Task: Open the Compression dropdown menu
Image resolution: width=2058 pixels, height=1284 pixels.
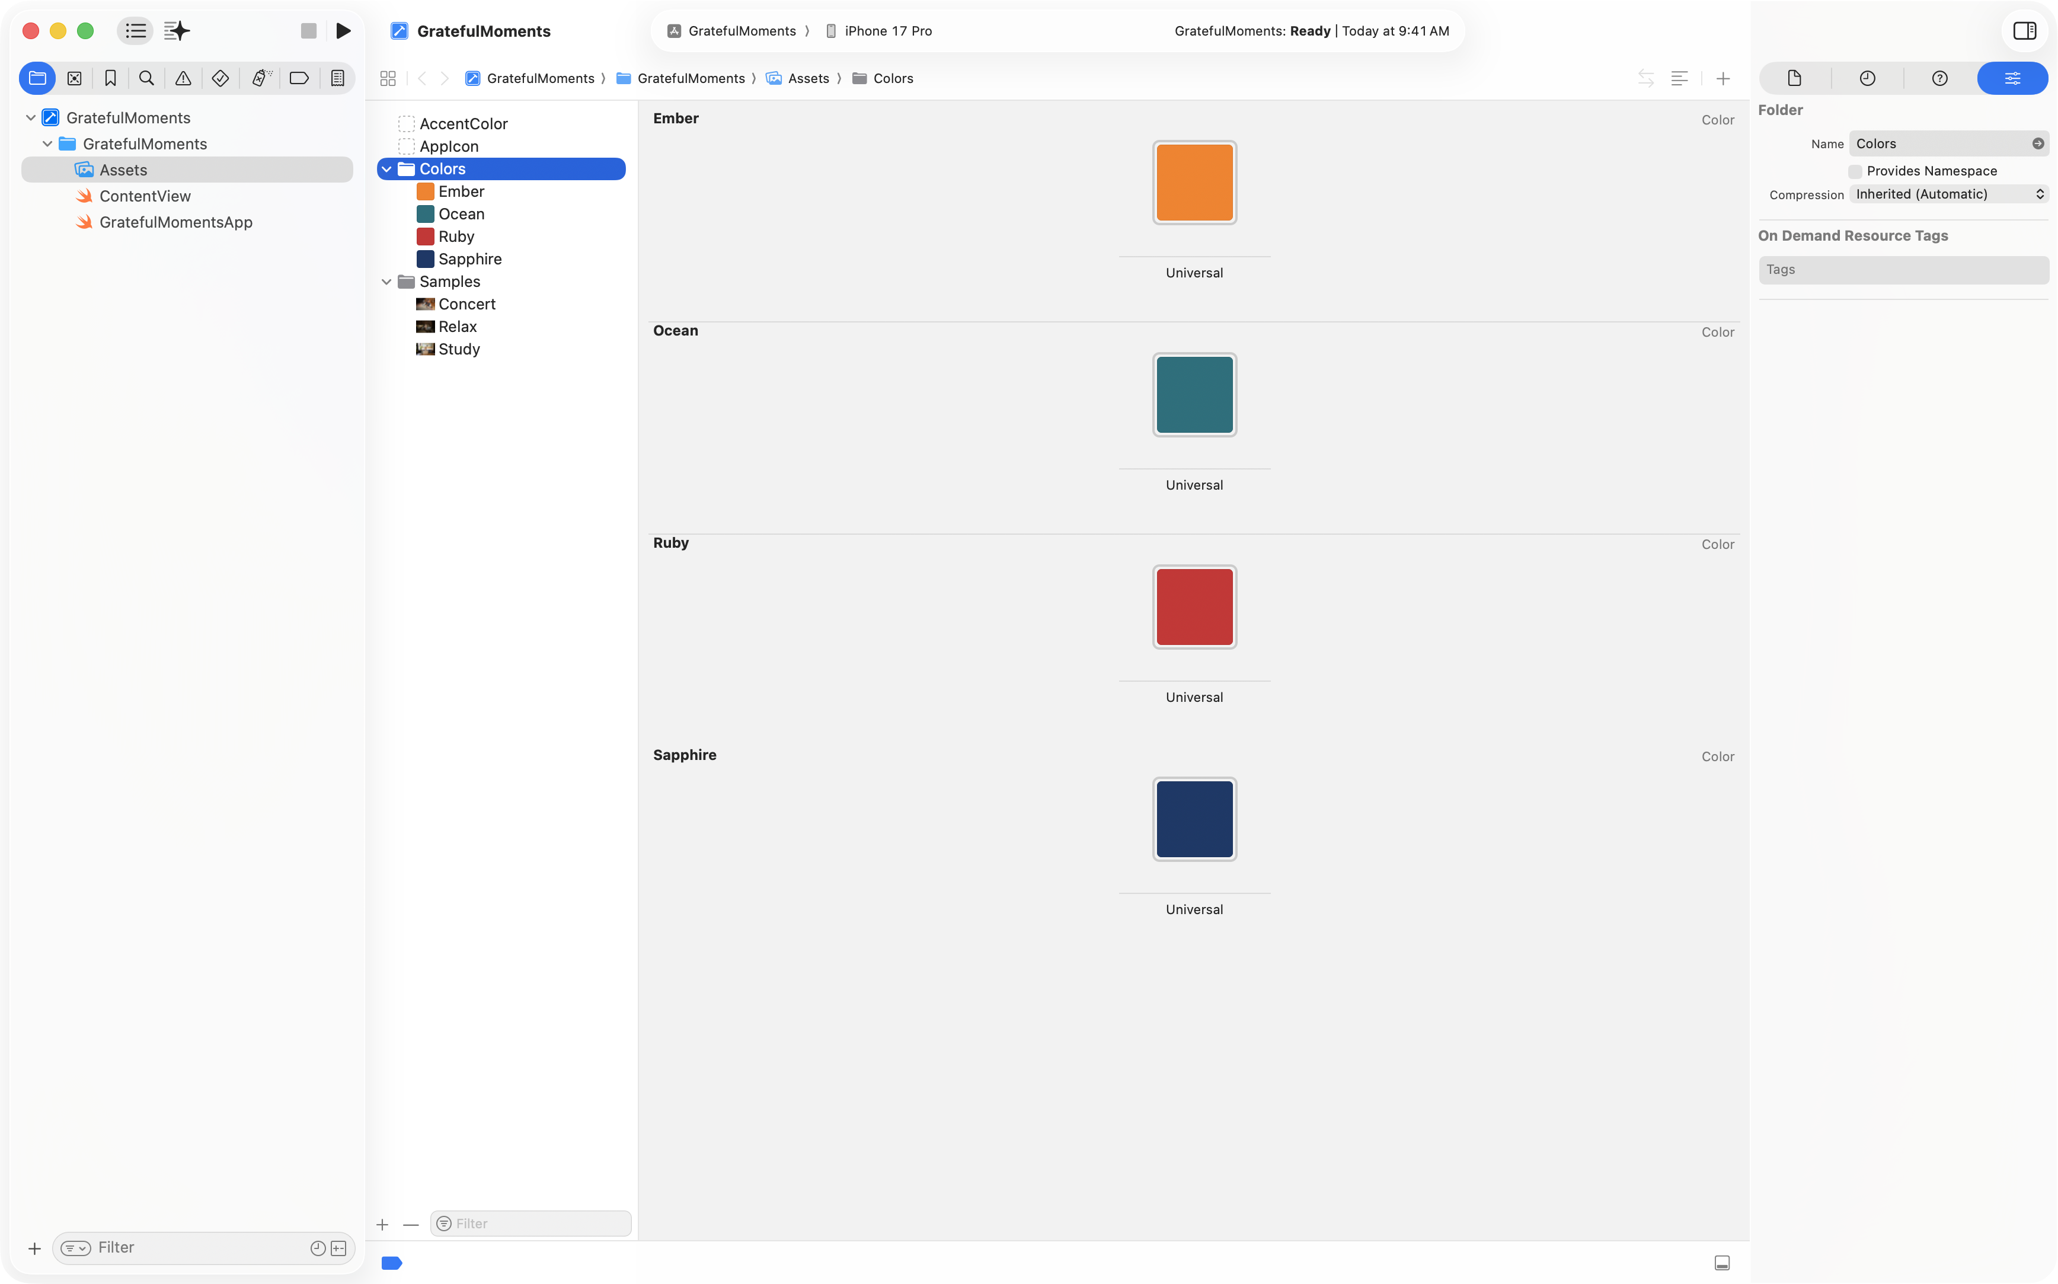Action: [1950, 194]
